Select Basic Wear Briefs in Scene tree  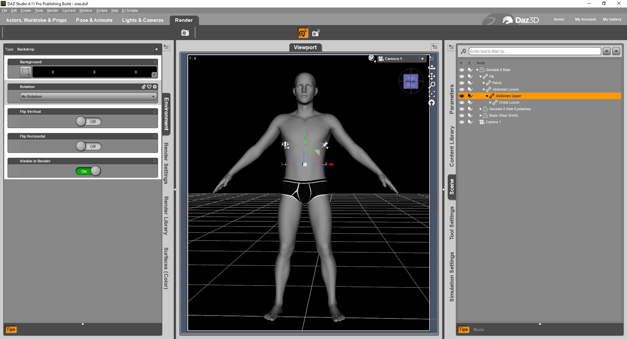503,115
